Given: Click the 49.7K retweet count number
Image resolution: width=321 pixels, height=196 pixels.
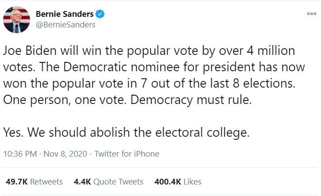Looking at the screenshot, I should coord(16,181).
